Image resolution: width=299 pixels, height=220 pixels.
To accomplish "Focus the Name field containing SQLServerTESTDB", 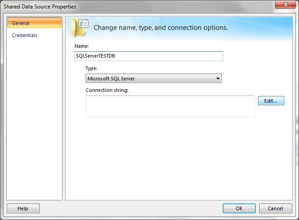I will 149,56.
